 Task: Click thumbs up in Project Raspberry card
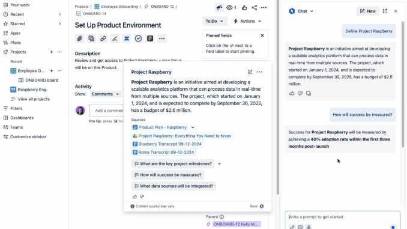(x=134, y=197)
